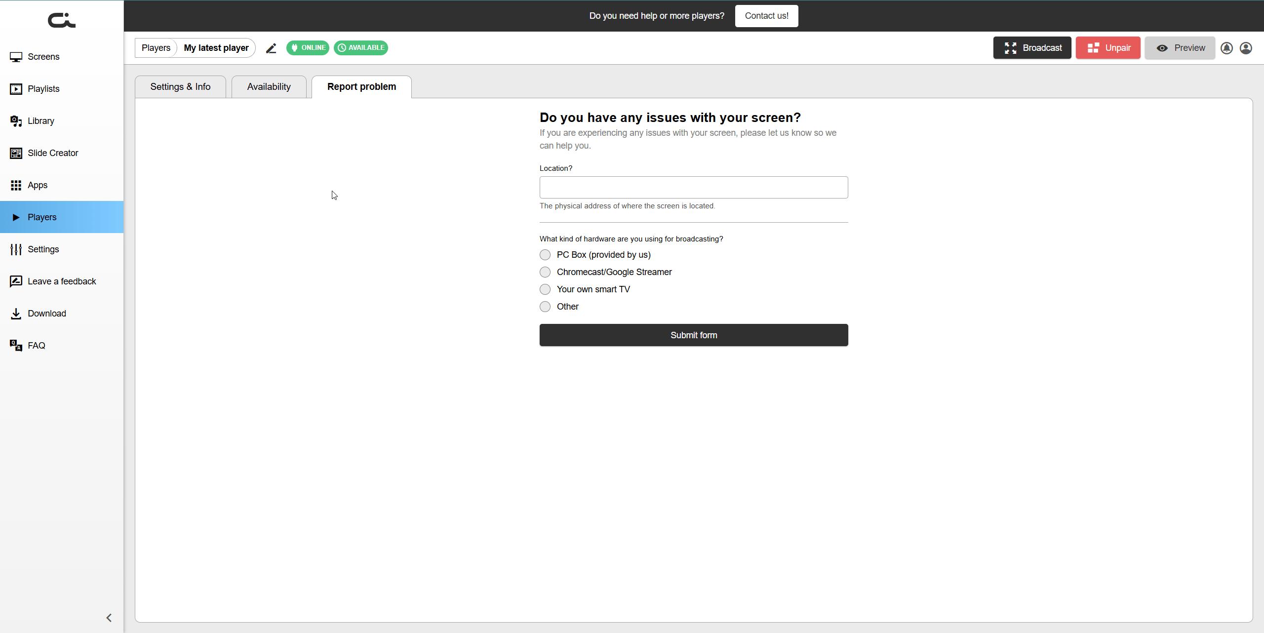
Task: Open Slide Creator in sidebar
Action: tap(53, 153)
